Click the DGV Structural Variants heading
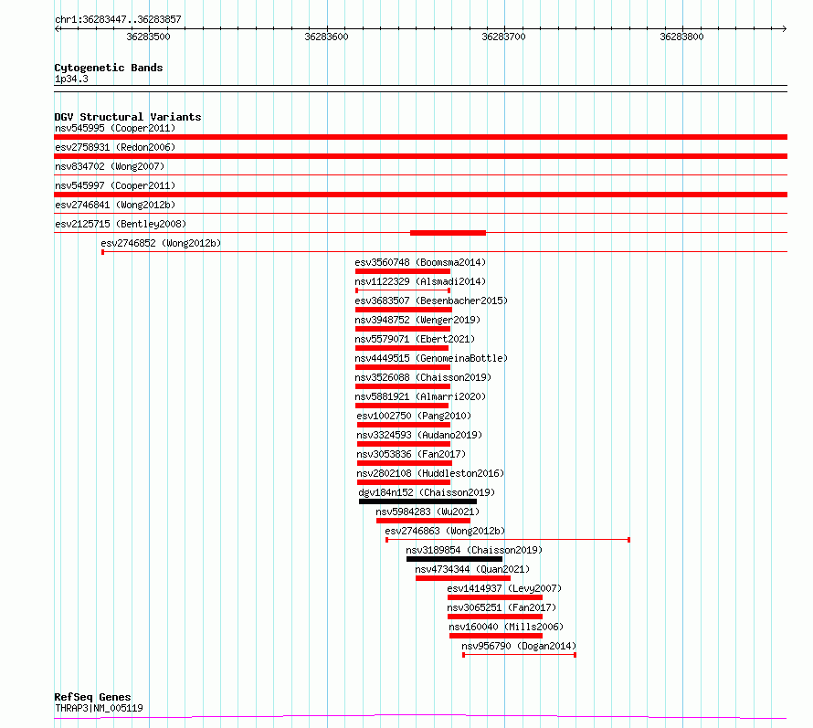Screen dimensions: 813x728 tap(128, 117)
